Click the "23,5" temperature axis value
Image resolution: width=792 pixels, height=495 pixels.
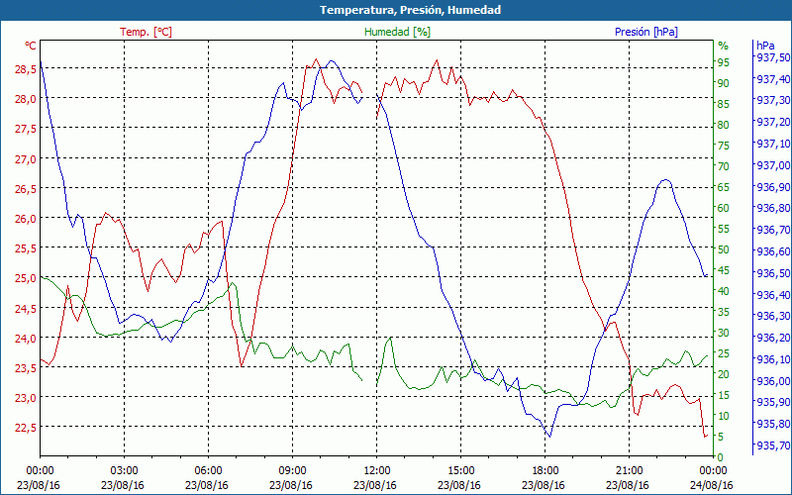tap(26, 368)
